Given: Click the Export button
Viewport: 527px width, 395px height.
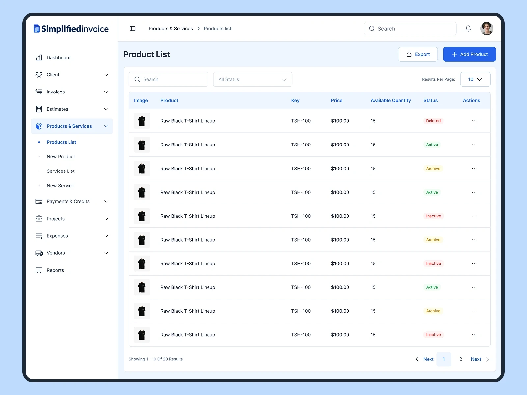Looking at the screenshot, I should (x=418, y=54).
